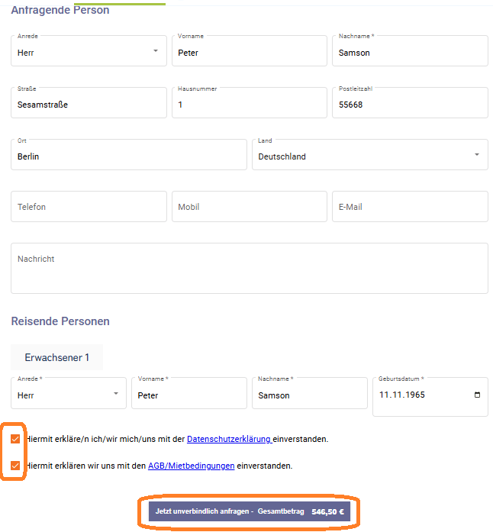Click the Nachricht message text area
Screen dimensions: 493x532
250,268
